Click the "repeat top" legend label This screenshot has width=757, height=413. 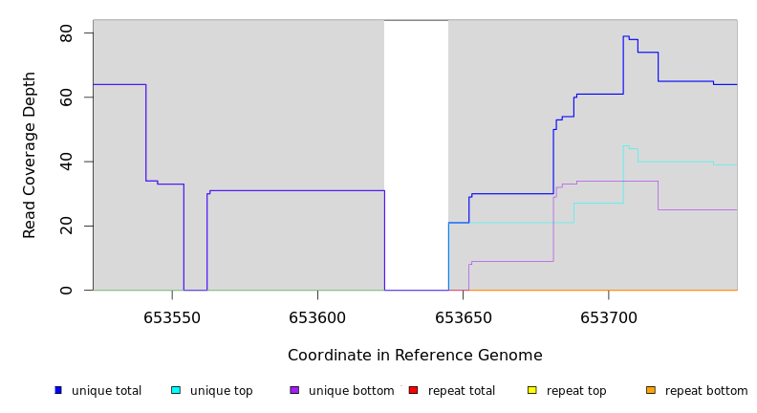[576, 391]
